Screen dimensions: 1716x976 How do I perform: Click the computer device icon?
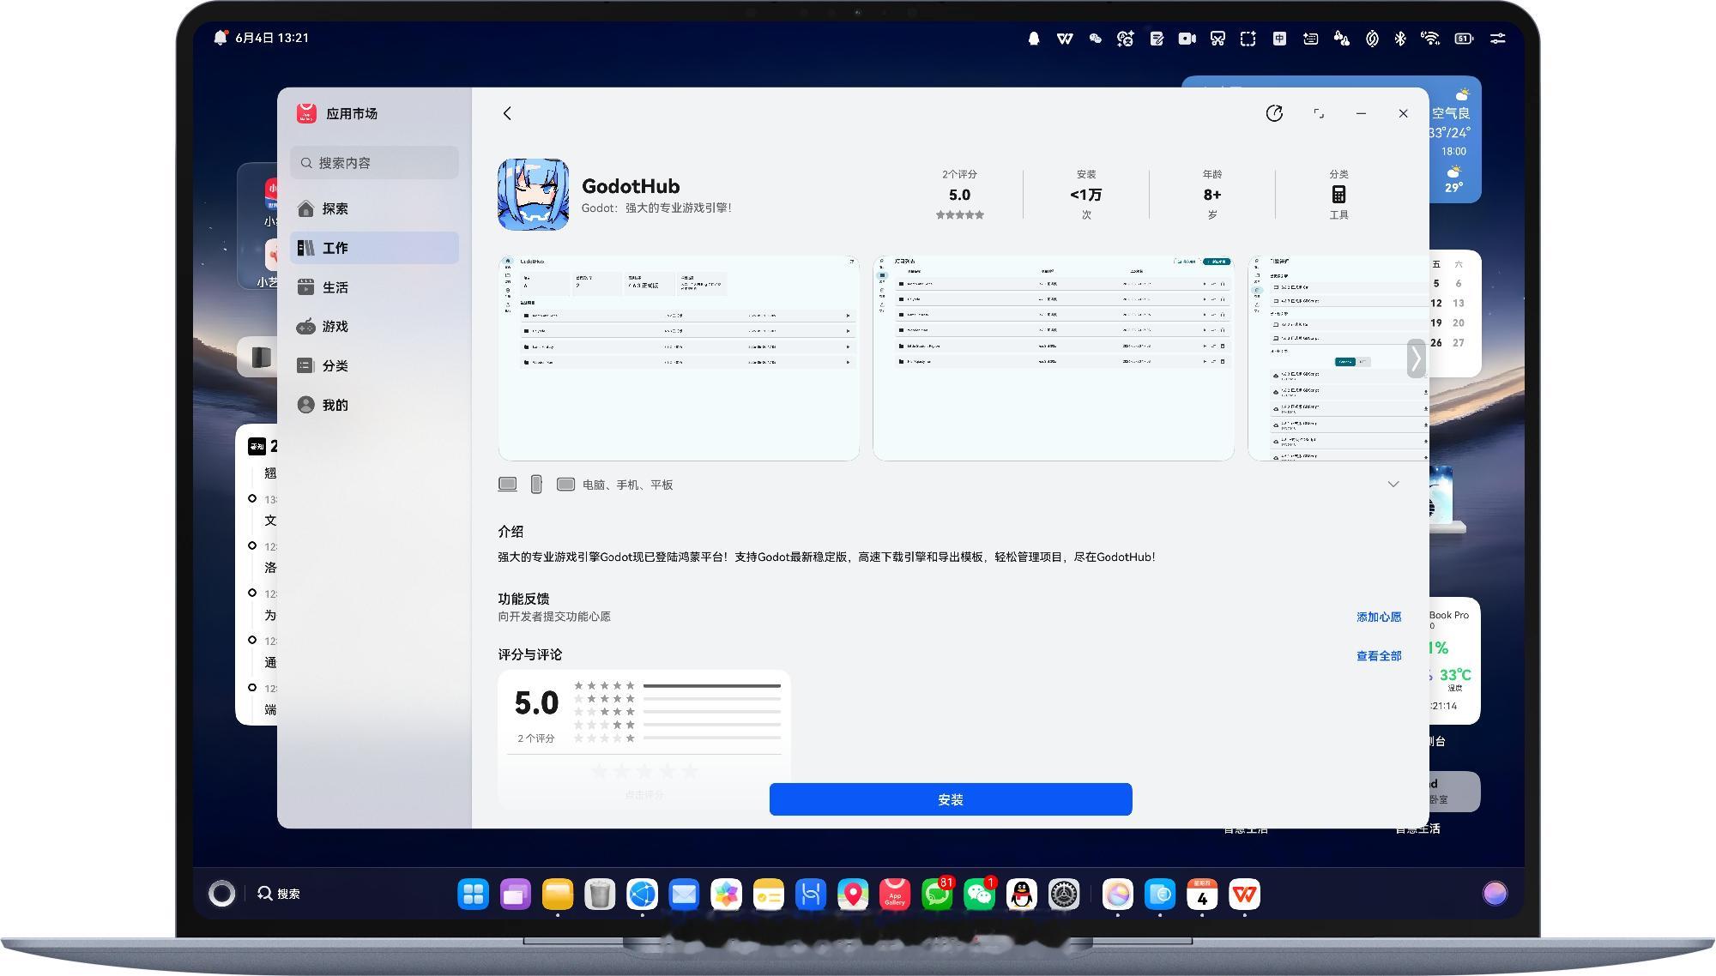click(x=508, y=485)
